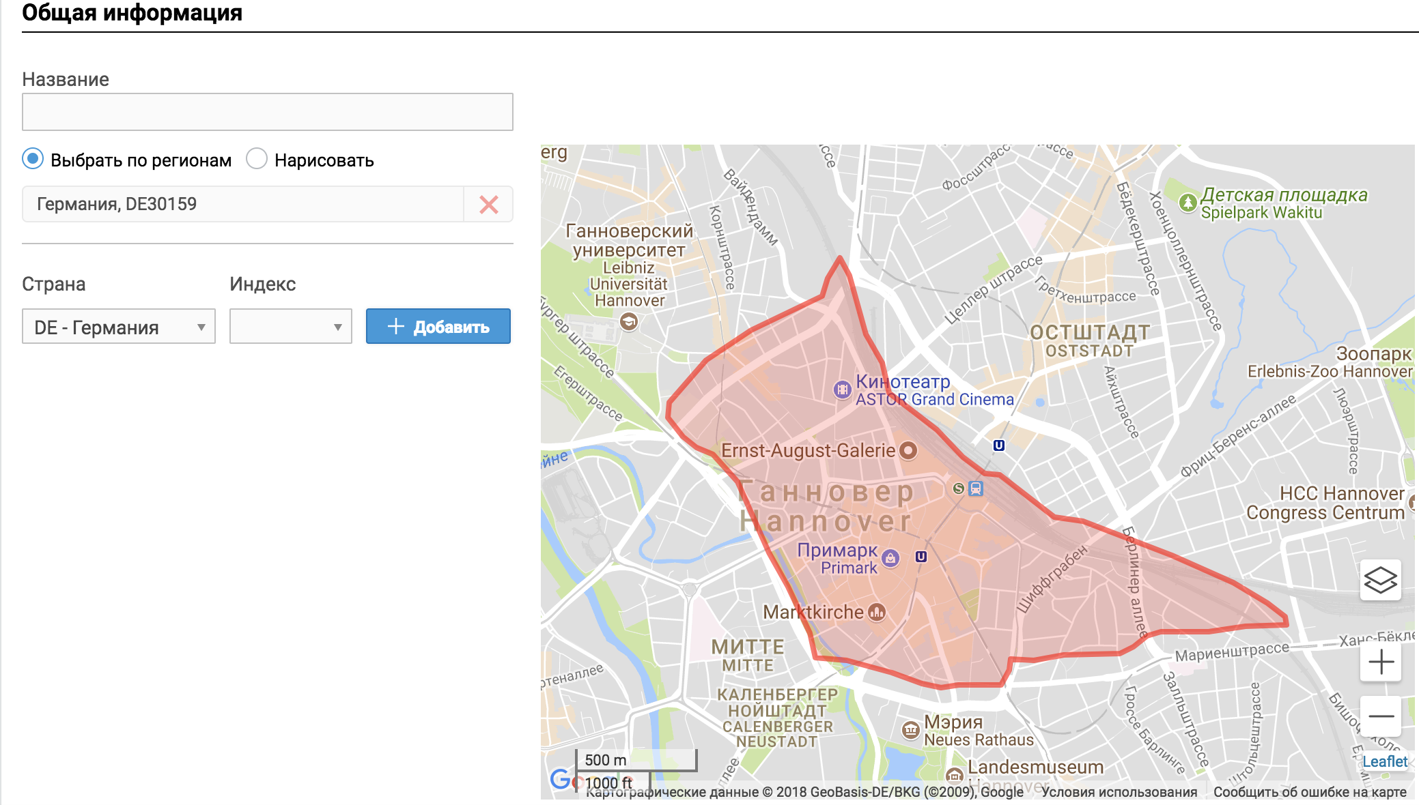
Task: Click the Leibniz Universität Hannover marker
Action: click(x=628, y=321)
